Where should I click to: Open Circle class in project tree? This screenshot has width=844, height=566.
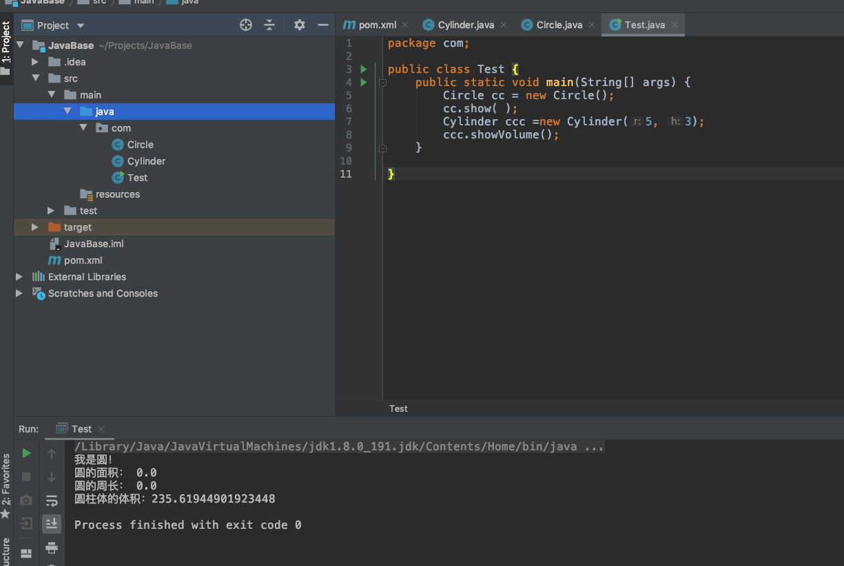click(x=140, y=145)
